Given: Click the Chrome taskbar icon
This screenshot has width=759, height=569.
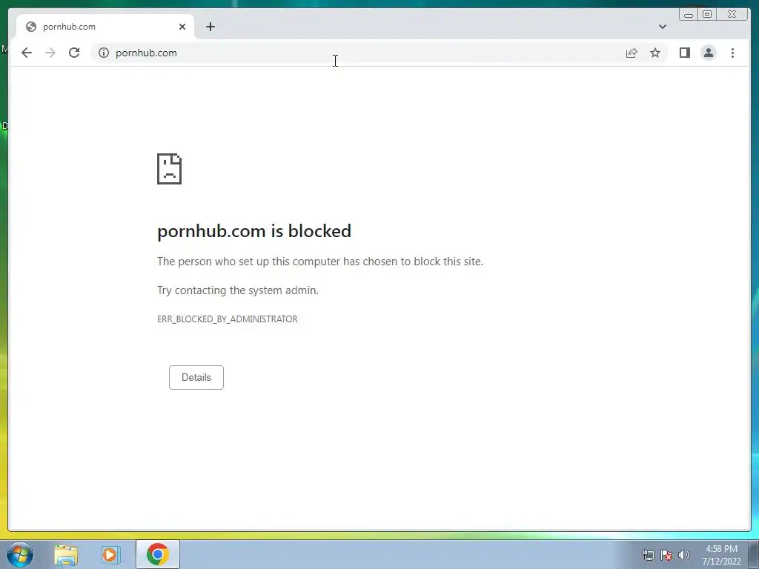Looking at the screenshot, I should [157, 554].
